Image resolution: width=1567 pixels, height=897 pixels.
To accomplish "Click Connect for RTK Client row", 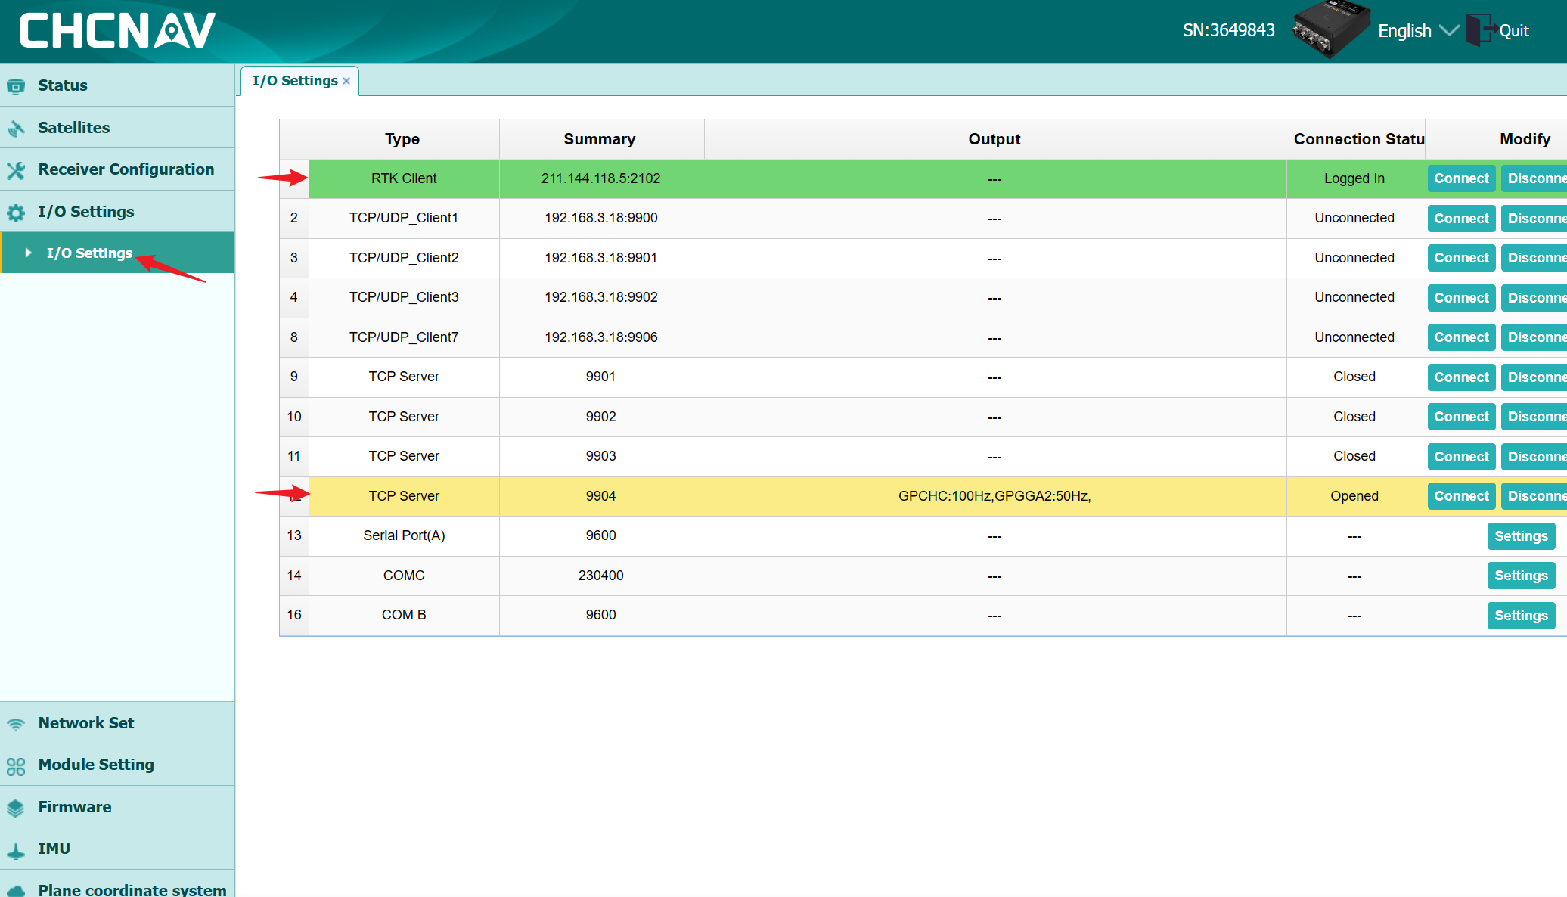I will (1461, 178).
